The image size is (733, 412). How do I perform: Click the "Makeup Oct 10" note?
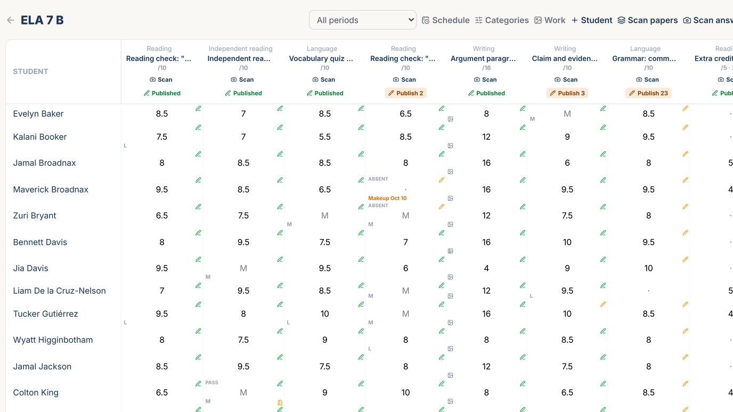[x=387, y=198]
